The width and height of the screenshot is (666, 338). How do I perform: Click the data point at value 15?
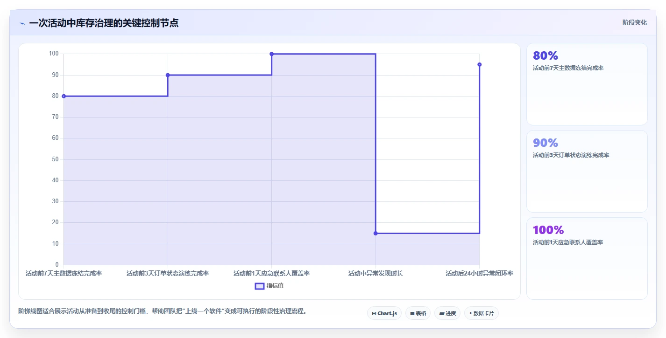click(376, 233)
